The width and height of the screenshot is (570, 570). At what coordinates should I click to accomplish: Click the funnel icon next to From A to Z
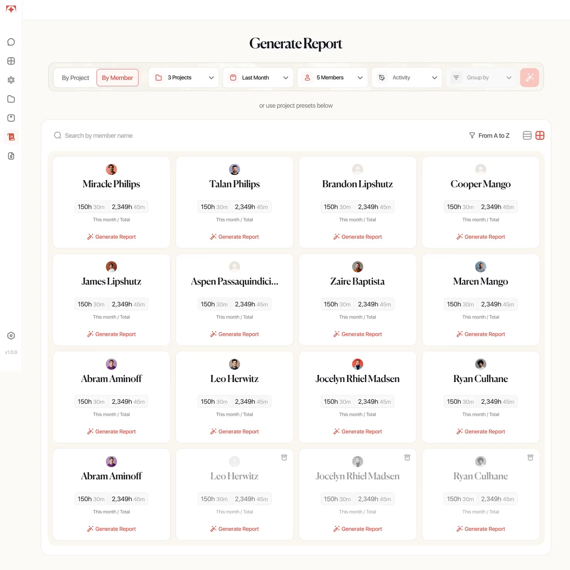click(472, 135)
